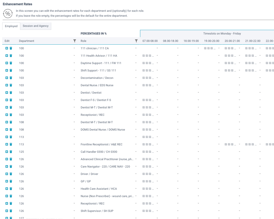Delete the Dentist / Dentist rate row

pyautogui.click(x=10, y=93)
